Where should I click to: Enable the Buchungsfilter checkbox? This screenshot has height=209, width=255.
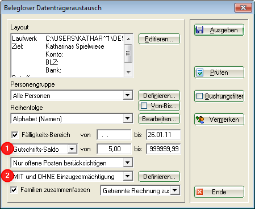[x=199, y=96]
